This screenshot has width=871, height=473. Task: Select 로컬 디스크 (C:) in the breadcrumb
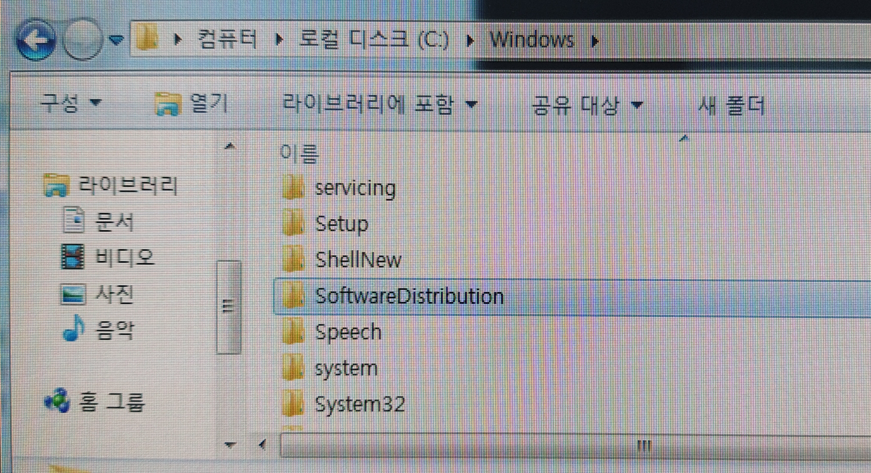coord(374,40)
